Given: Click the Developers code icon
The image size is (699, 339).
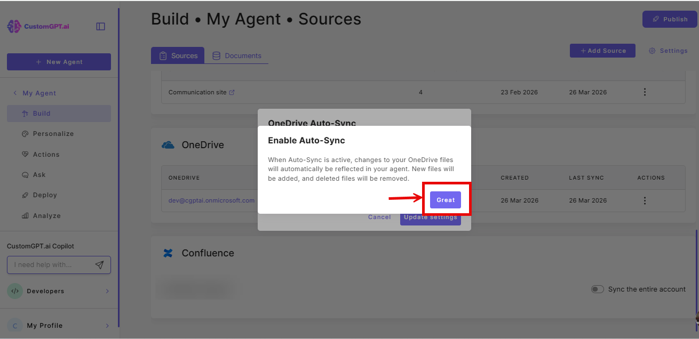Looking at the screenshot, I should point(15,291).
